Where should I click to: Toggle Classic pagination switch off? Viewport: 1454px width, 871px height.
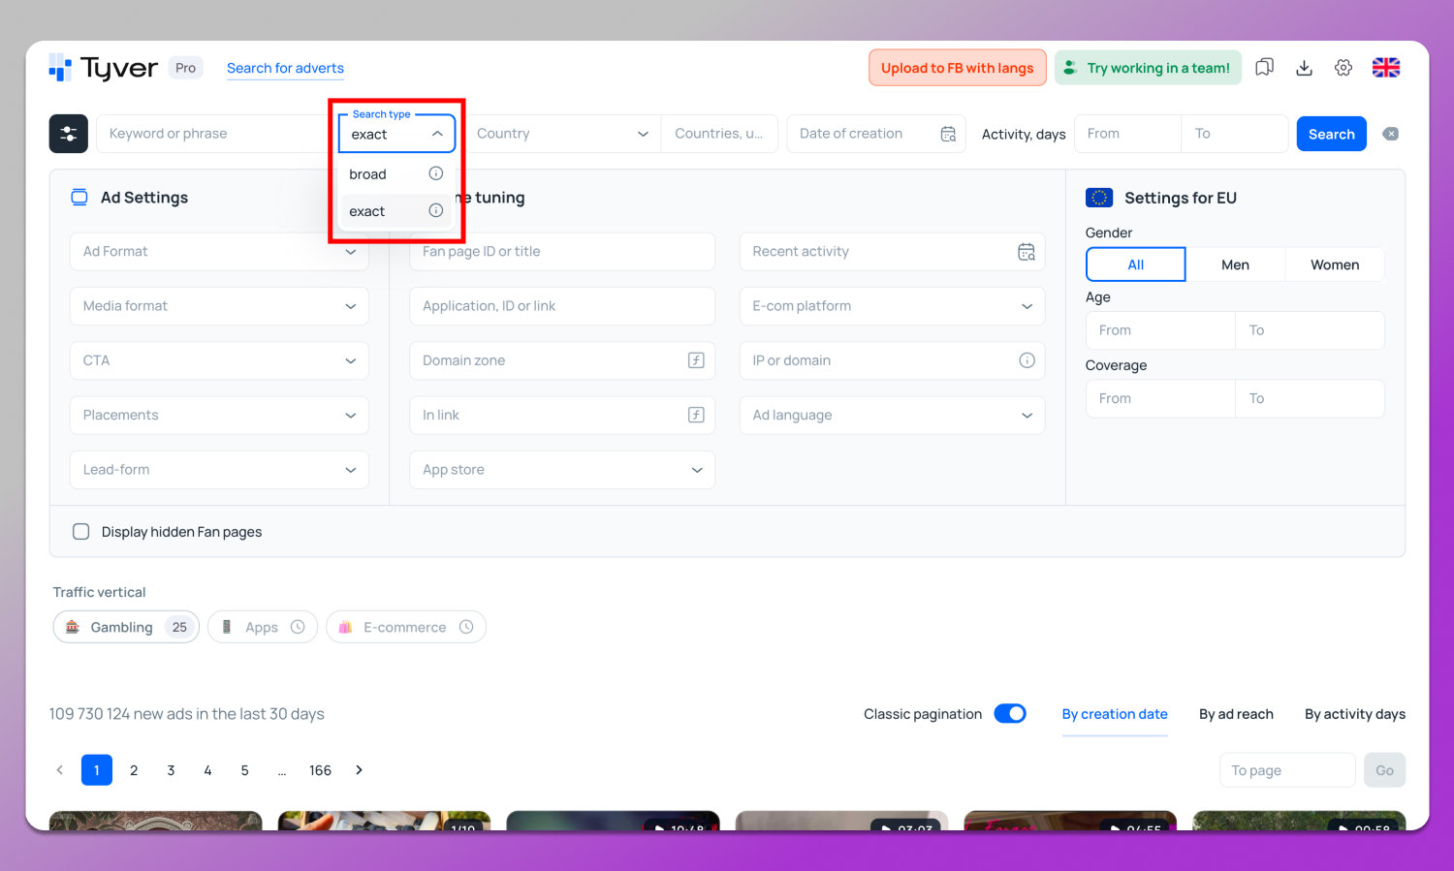pos(1010,714)
